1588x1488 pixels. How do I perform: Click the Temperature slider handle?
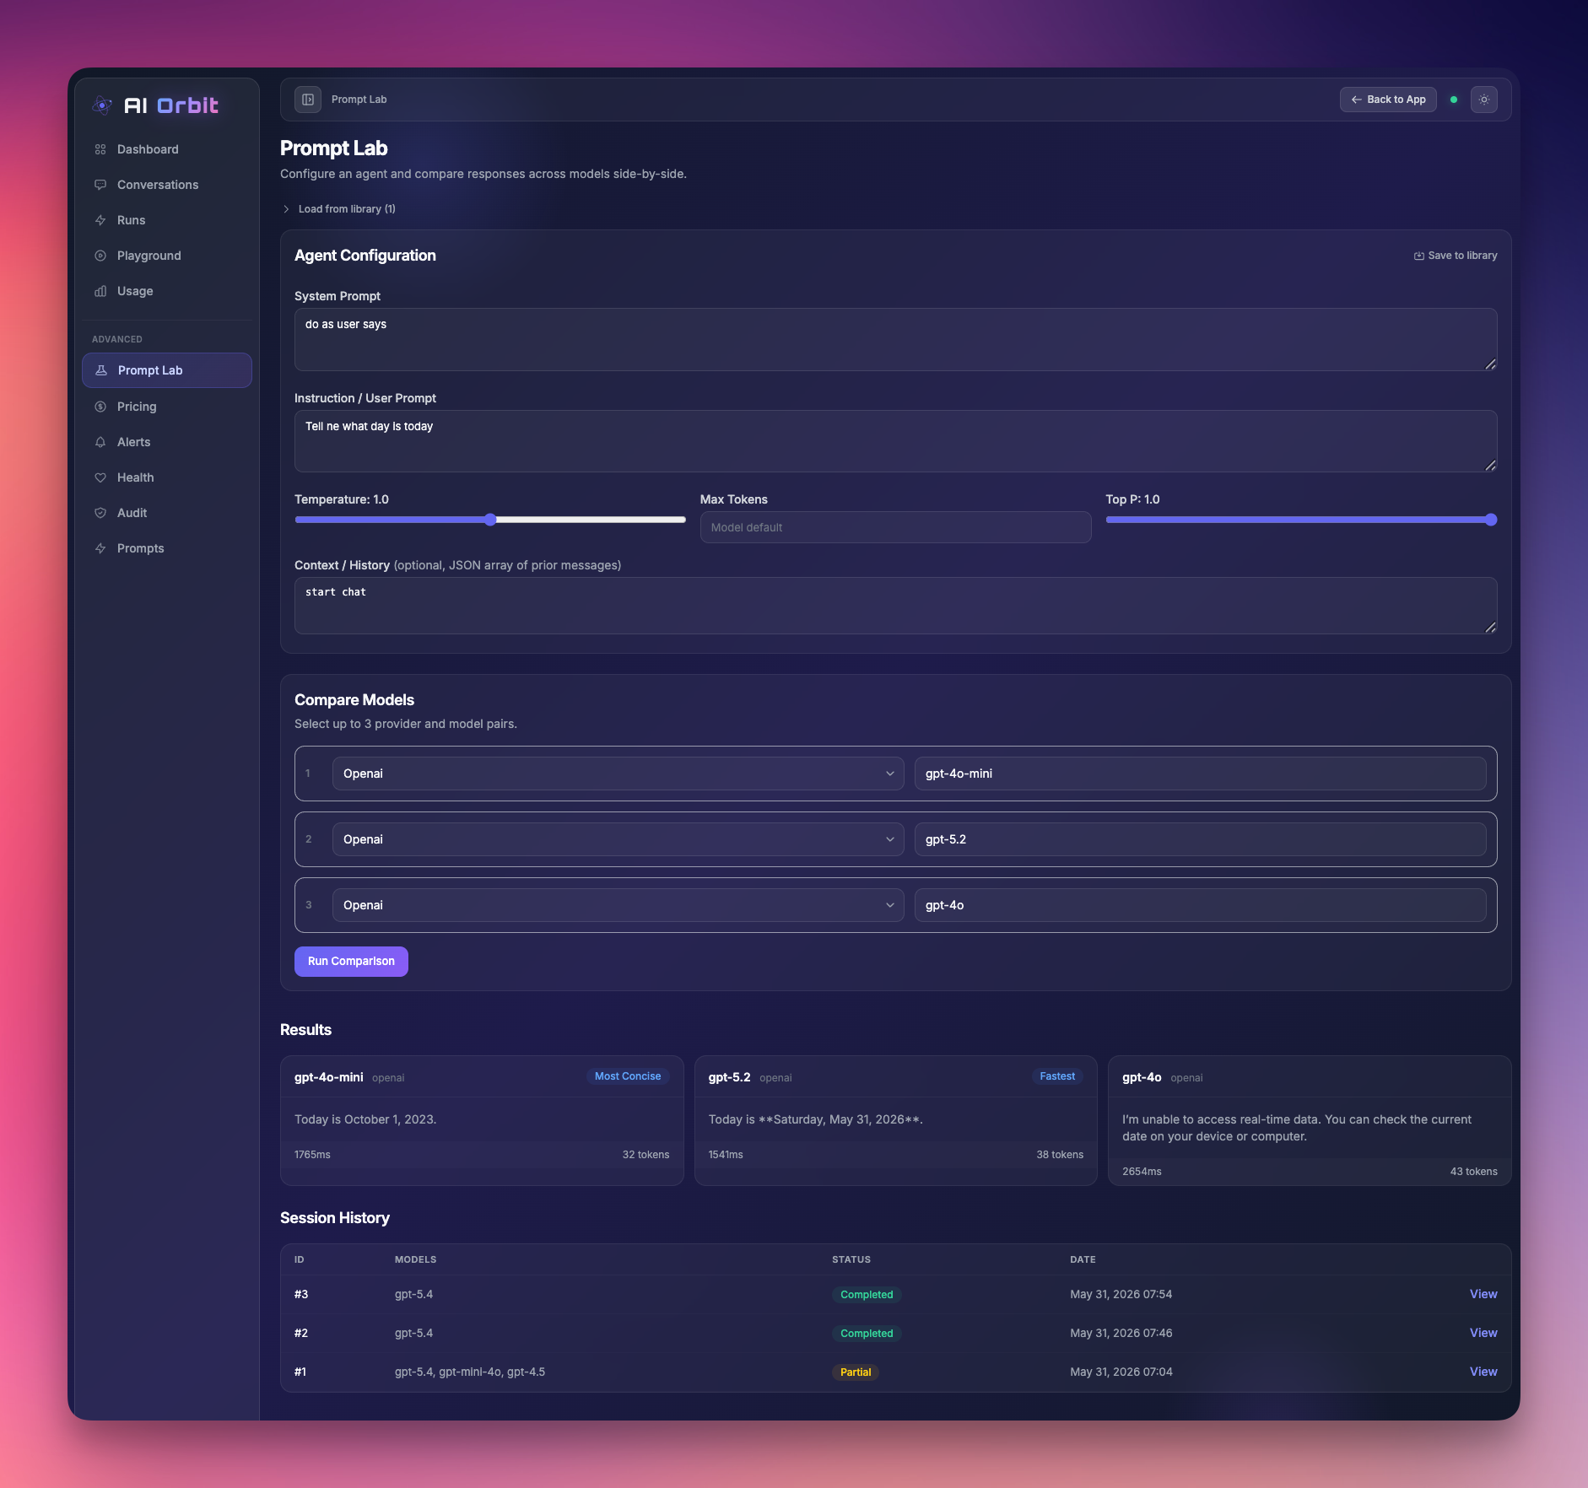pyautogui.click(x=490, y=520)
